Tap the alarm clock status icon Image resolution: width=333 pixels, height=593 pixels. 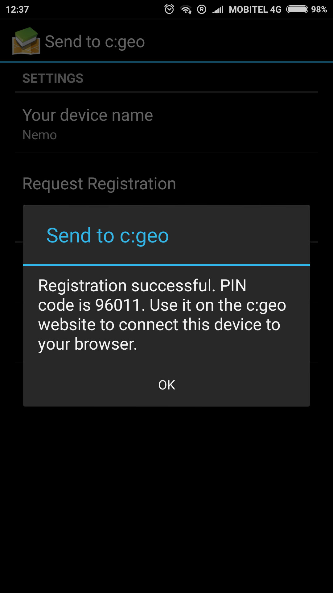click(169, 9)
